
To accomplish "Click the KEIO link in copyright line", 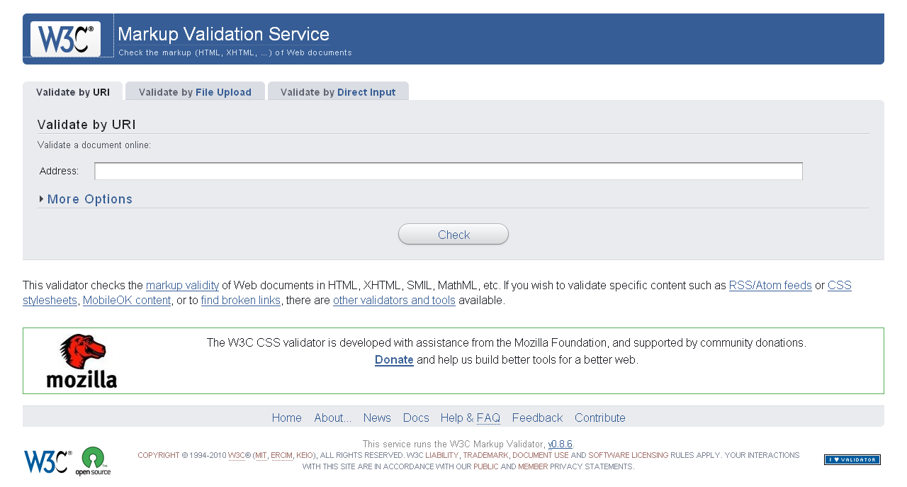I will point(304,456).
